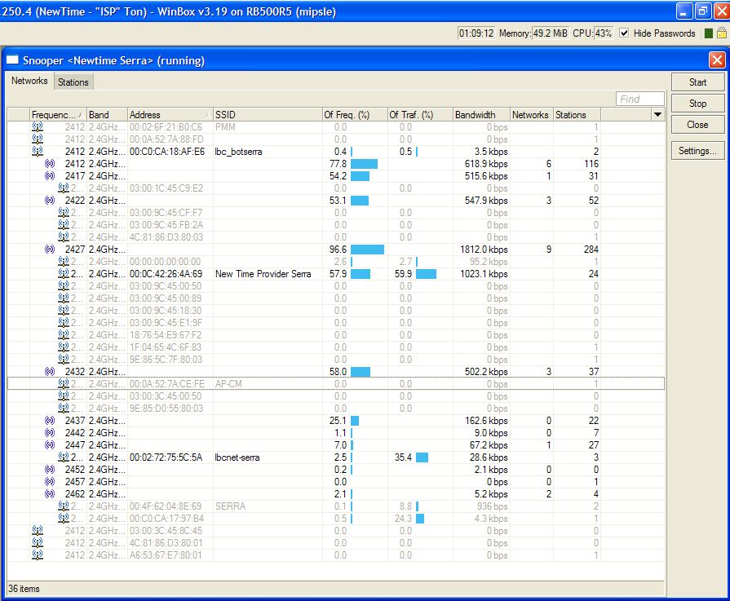Sort by the Address column header
Screen dimensions: 730x601
pos(170,114)
